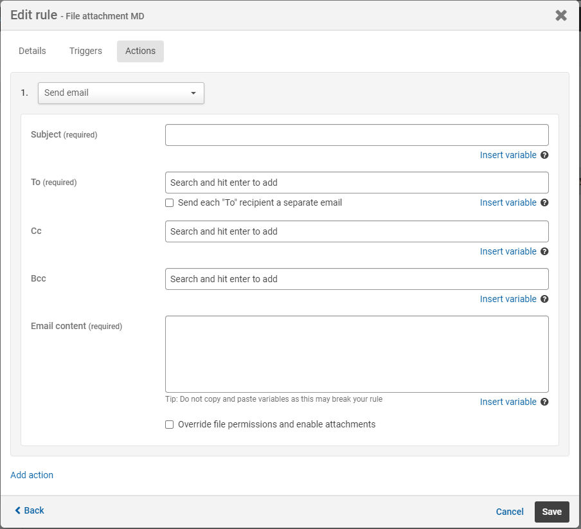Image resolution: width=581 pixels, height=529 pixels.
Task: Switch to the Details tab
Action: (x=32, y=51)
